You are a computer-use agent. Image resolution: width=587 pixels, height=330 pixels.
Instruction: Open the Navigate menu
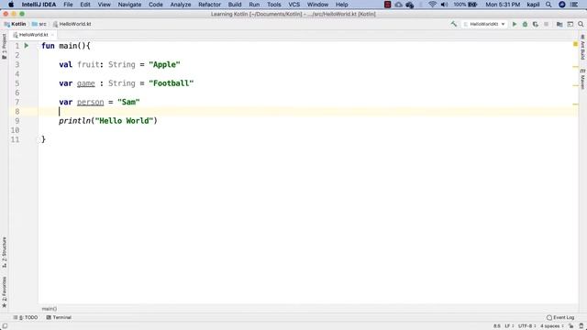point(129,5)
